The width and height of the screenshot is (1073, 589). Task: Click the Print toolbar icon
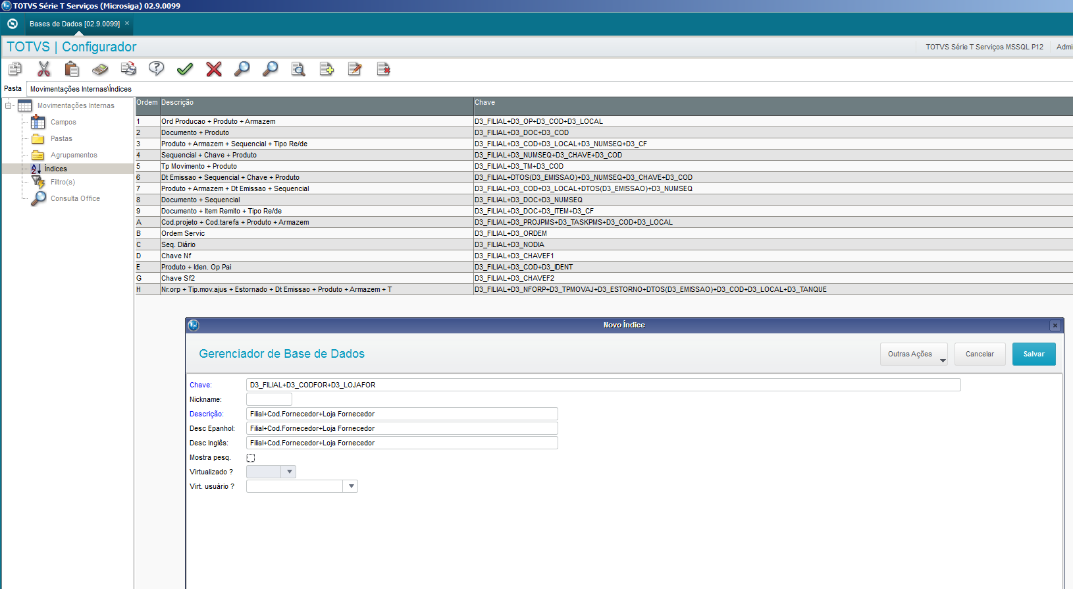click(x=128, y=69)
